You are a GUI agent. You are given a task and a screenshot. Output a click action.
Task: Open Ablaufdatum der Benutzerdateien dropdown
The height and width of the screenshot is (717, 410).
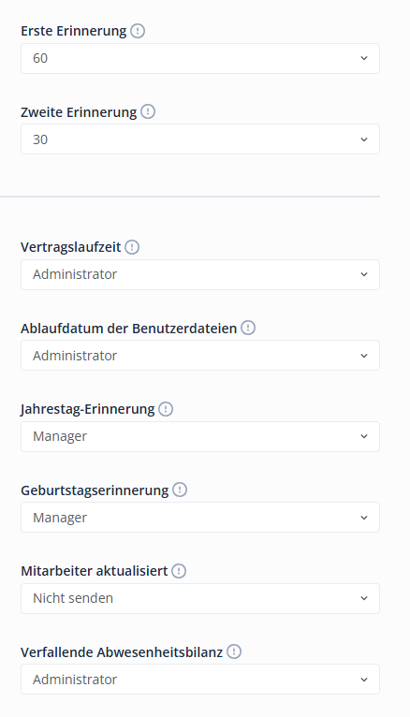coord(200,356)
